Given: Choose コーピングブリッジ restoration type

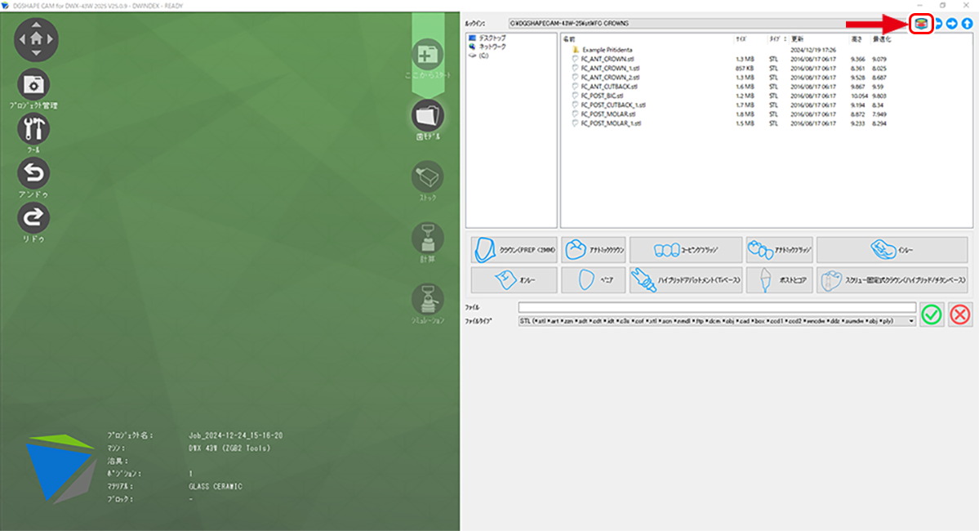Looking at the screenshot, I should [x=686, y=250].
